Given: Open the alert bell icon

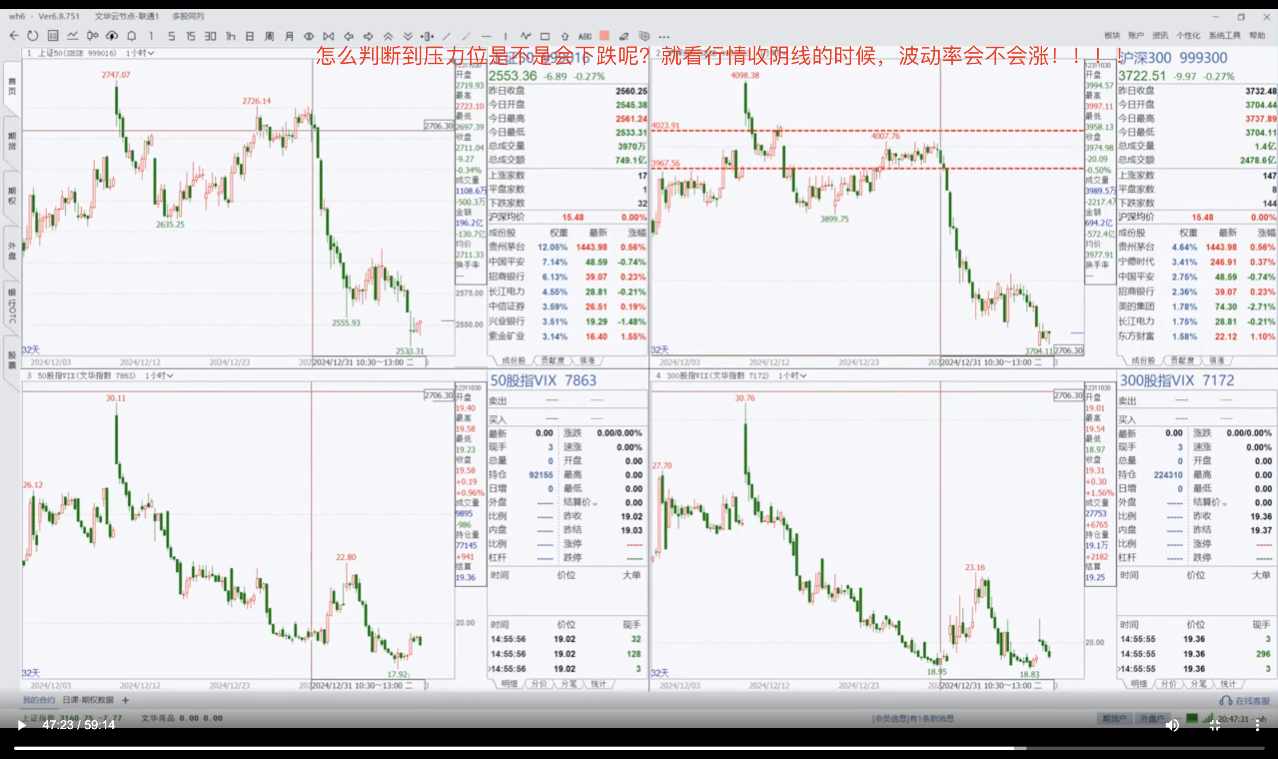Looking at the screenshot, I should pyautogui.click(x=131, y=36).
